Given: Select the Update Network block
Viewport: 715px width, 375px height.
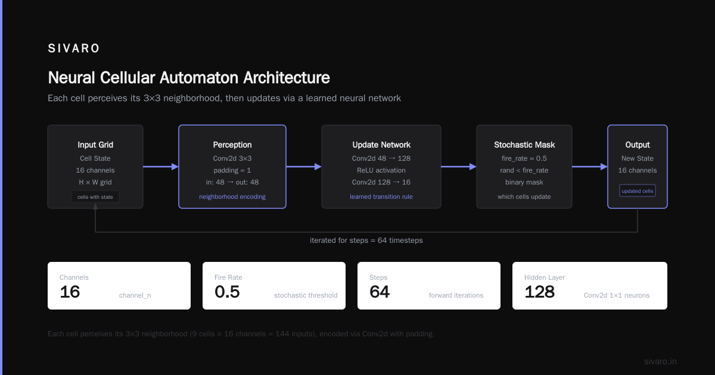Looking at the screenshot, I should pyautogui.click(x=381, y=167).
